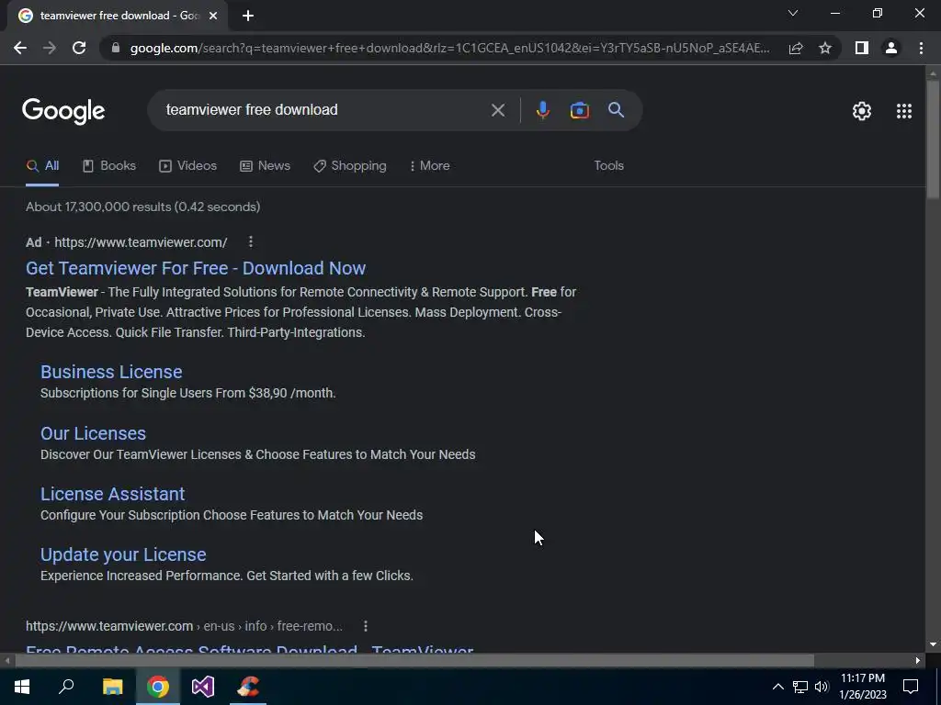Go back to the previous page
Screen dimensions: 941x705
tap(20, 48)
